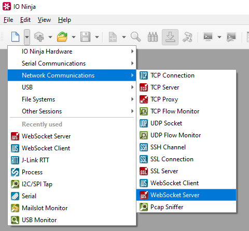Select SSH Channel in the submenu

tap(186, 147)
